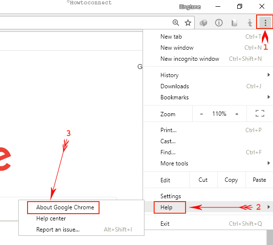This screenshot has width=273, height=245.
Task: Click the Paste button in Edit row
Action: [x=259, y=180]
